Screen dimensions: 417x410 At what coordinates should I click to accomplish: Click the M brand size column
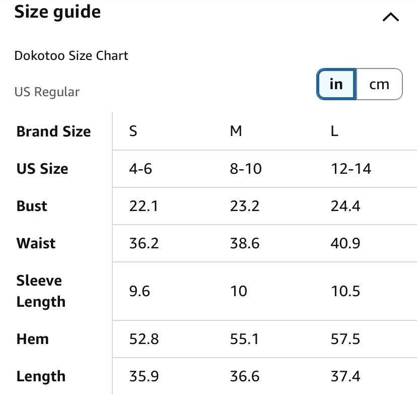point(236,131)
